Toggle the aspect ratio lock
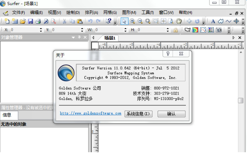 tap(175, 30)
